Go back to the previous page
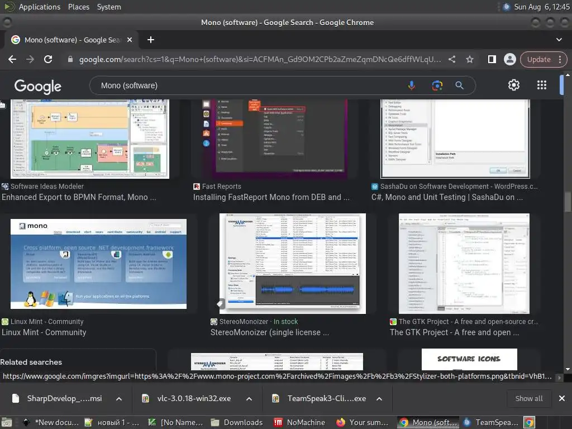 click(x=12, y=59)
